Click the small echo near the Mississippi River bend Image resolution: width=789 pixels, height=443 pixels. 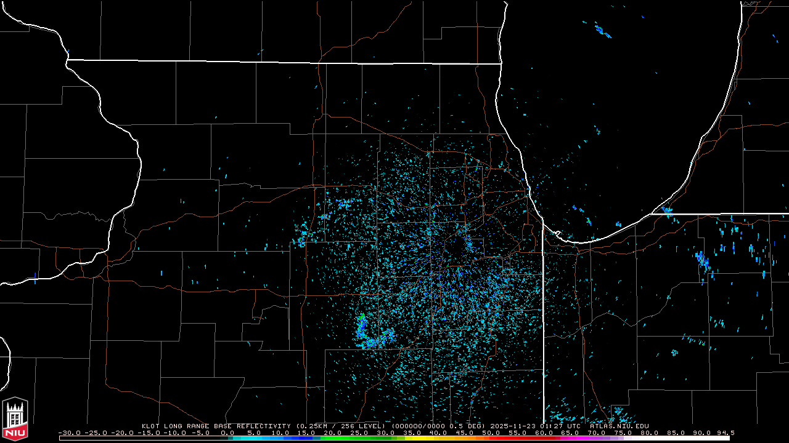pyautogui.click(x=35, y=277)
